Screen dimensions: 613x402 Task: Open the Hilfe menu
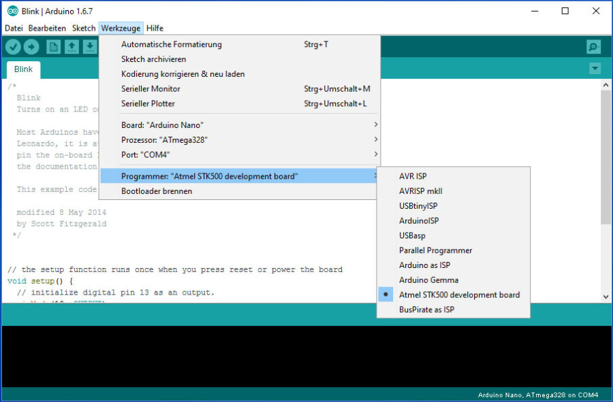coord(155,28)
